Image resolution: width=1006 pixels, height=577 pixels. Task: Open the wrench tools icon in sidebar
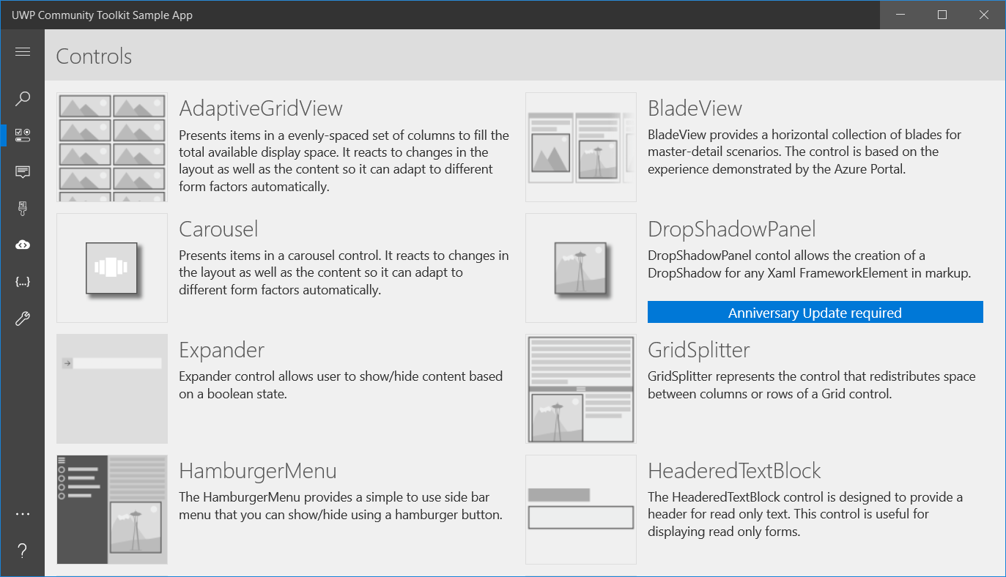tap(23, 319)
